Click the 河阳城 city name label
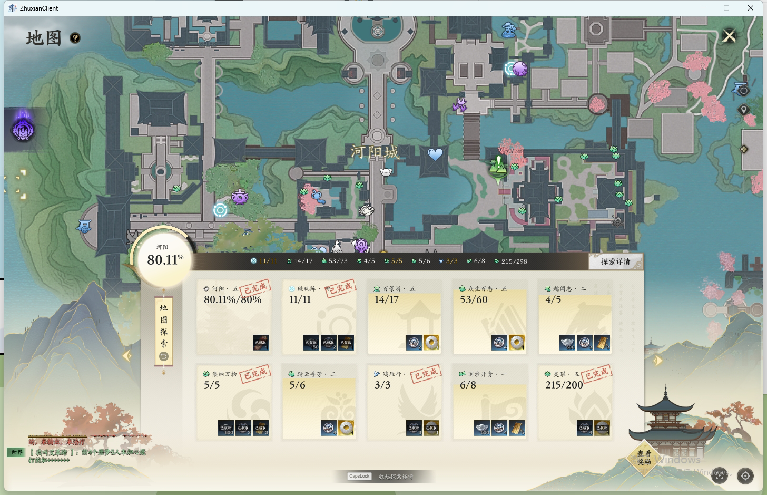767x495 pixels. click(x=375, y=152)
